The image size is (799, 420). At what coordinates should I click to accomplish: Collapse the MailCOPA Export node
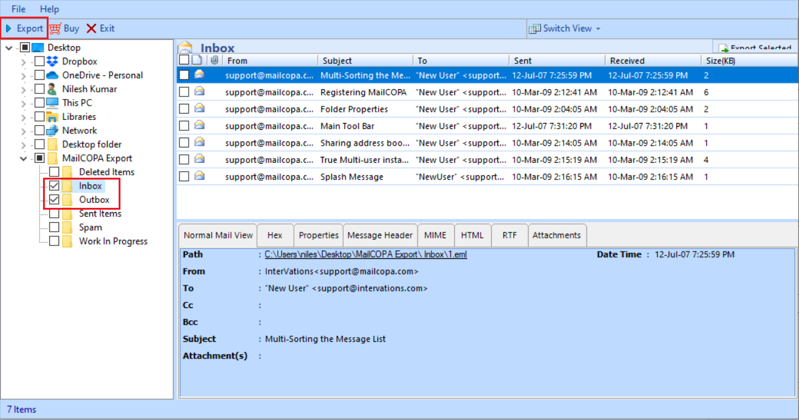click(23, 158)
